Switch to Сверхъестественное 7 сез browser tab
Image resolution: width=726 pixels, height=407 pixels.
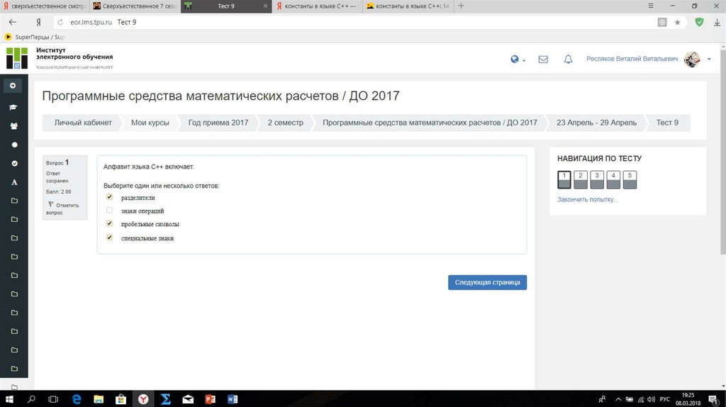click(x=134, y=6)
